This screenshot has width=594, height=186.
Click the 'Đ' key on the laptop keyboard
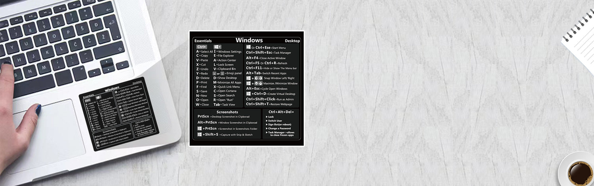pyautogui.click(x=96, y=25)
